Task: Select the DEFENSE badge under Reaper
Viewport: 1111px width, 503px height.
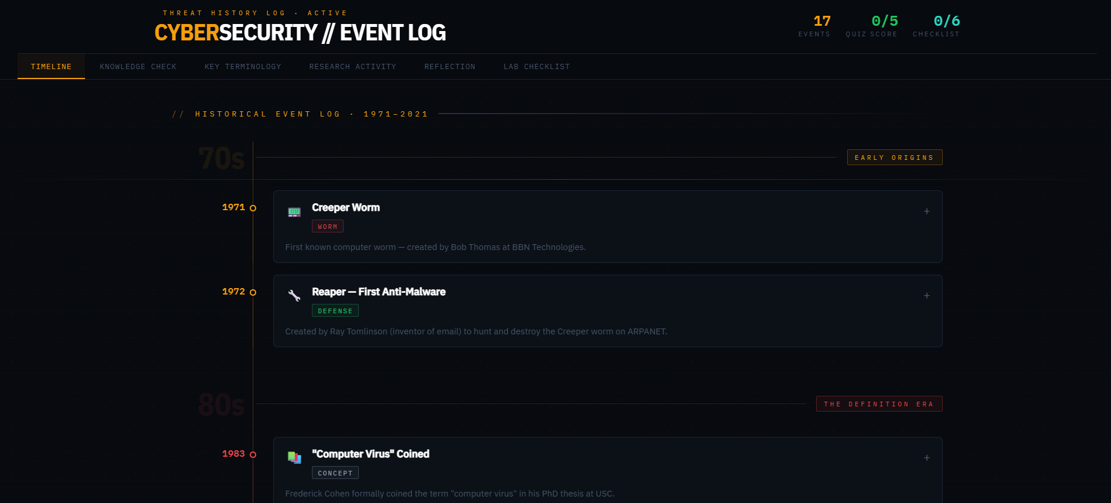Action: click(x=335, y=310)
